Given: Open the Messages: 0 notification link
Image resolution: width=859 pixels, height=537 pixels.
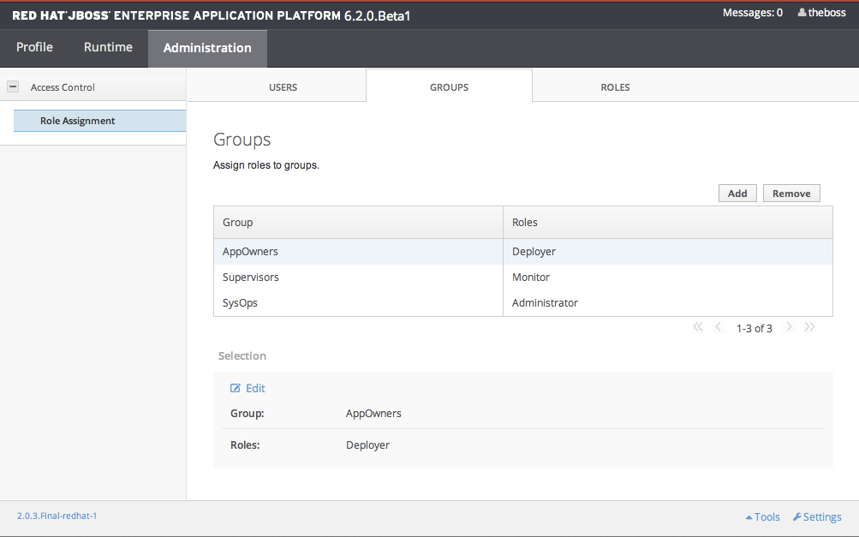Looking at the screenshot, I should click(752, 13).
